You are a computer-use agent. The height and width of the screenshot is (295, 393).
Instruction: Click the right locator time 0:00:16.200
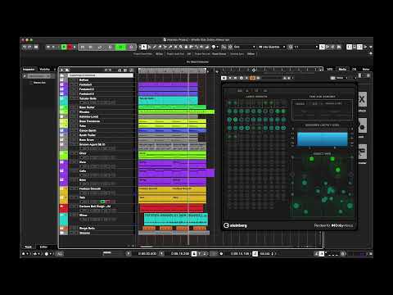180,254
